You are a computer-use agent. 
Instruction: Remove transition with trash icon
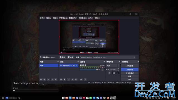click(x=114, y=73)
